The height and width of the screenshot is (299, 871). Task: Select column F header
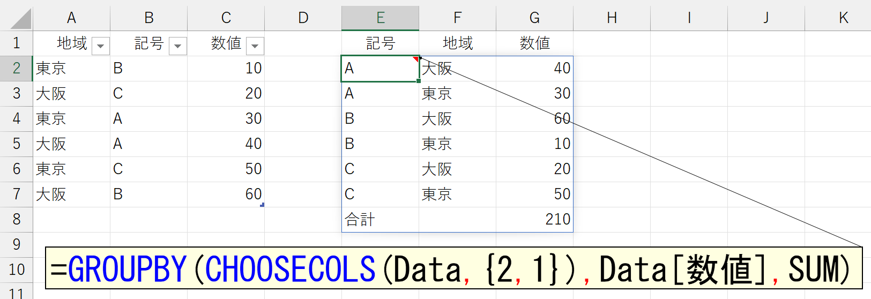(x=458, y=18)
